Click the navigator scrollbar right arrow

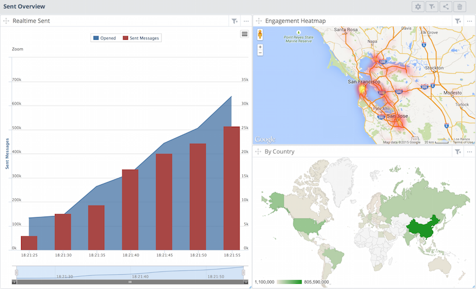coord(246,282)
